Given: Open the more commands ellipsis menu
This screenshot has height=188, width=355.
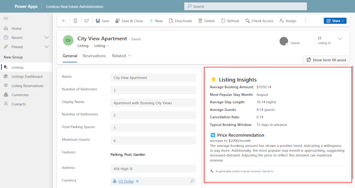Looking at the screenshot, I should coord(305,20).
